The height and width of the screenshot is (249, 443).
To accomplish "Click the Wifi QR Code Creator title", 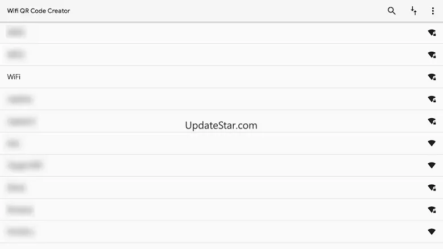I will (x=39, y=11).
